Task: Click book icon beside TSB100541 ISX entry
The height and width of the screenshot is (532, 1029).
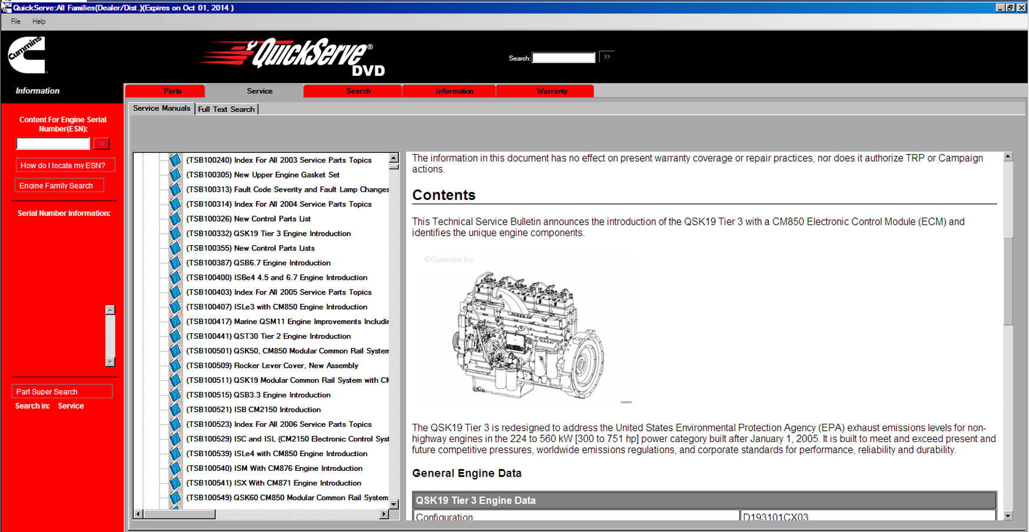Action: 175,483
